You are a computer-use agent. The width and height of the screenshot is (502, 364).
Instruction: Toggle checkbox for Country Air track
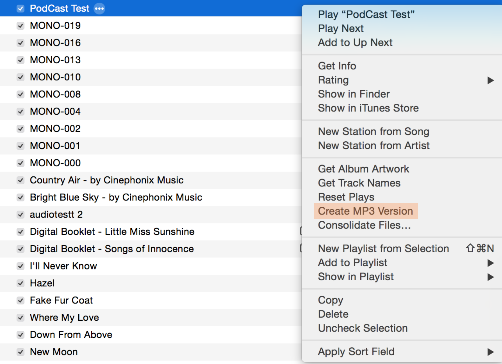pyautogui.click(x=20, y=180)
